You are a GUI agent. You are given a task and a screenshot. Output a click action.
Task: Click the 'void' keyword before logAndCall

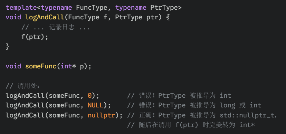[13, 18]
